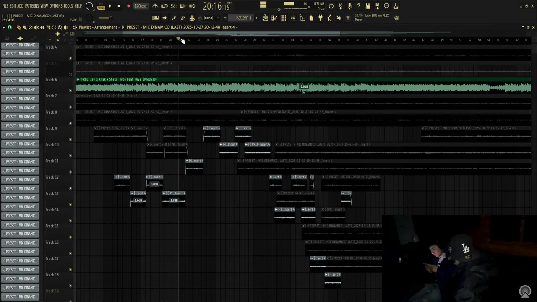Screen dimensions: 537x302
Task: Toggle the 3-2-1 countdown before recording
Action: 174,6
